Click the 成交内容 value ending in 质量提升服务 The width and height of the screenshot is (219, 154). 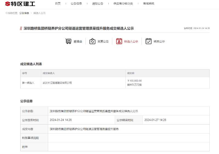84,129
